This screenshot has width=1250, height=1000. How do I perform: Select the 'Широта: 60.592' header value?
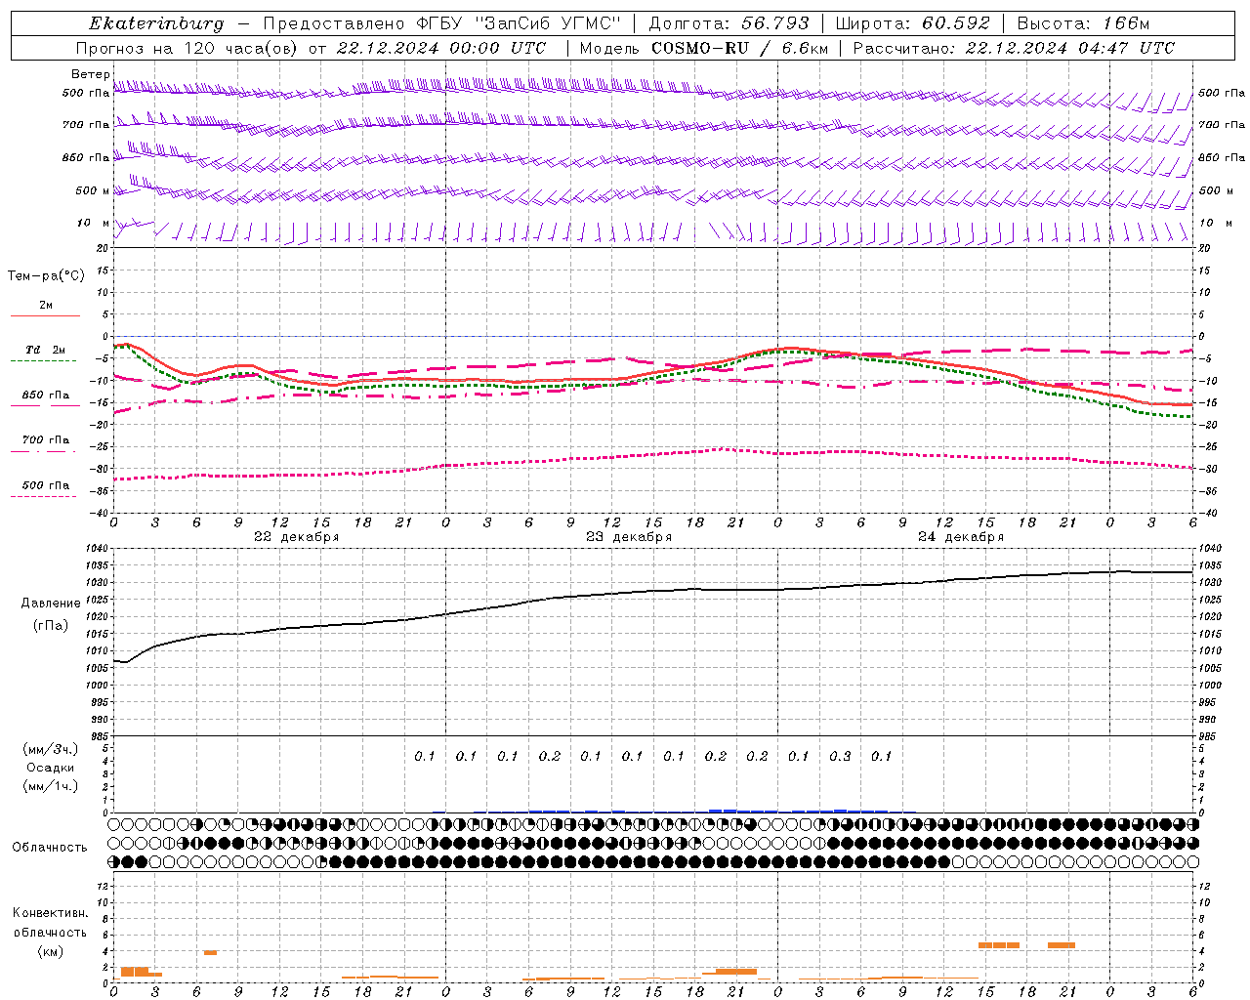point(912,23)
